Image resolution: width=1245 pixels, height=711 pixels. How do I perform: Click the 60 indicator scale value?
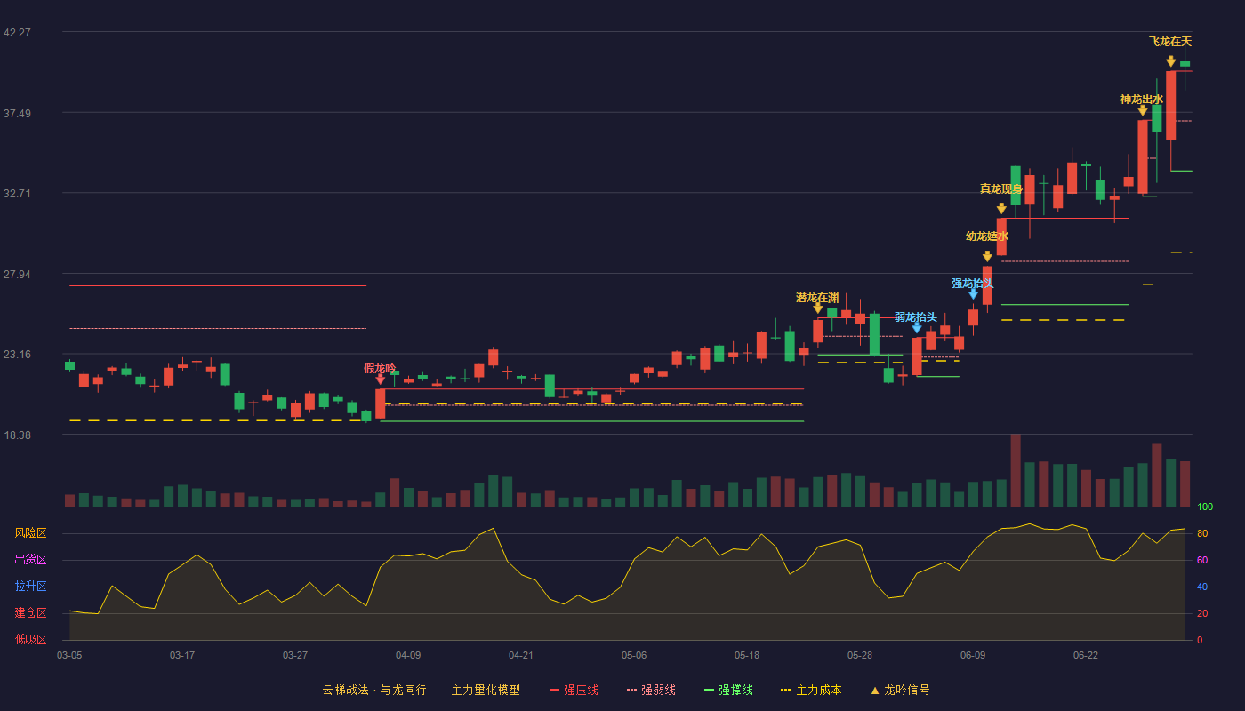[1202, 560]
